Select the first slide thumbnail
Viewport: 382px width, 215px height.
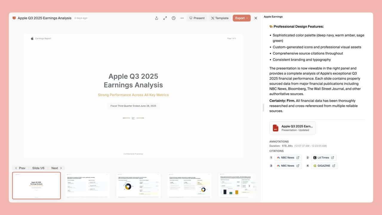[x=36, y=185]
